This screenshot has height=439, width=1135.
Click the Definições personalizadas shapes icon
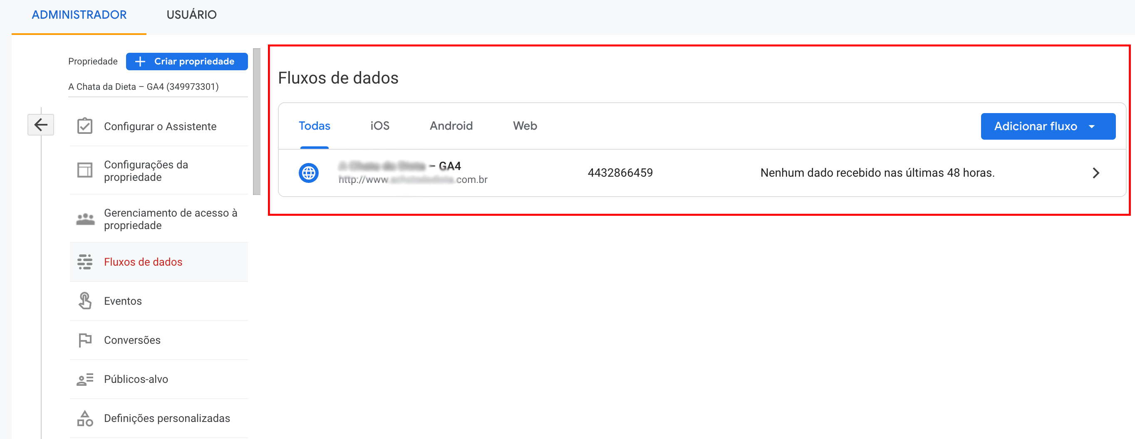click(84, 418)
